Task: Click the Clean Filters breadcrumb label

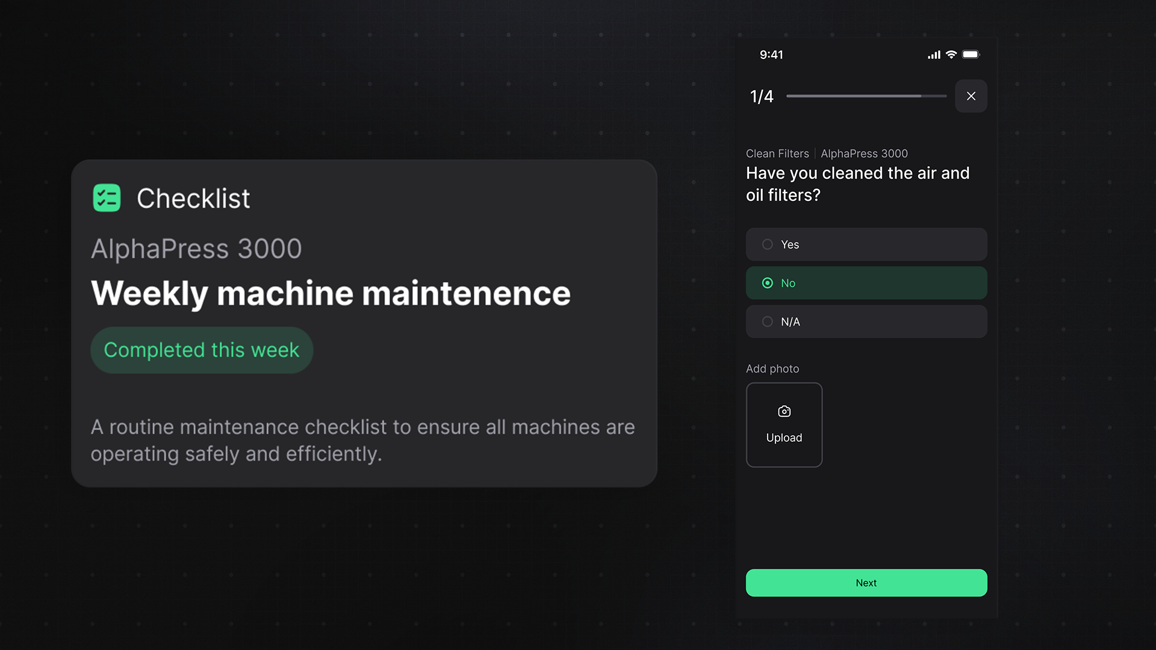Action: (777, 153)
